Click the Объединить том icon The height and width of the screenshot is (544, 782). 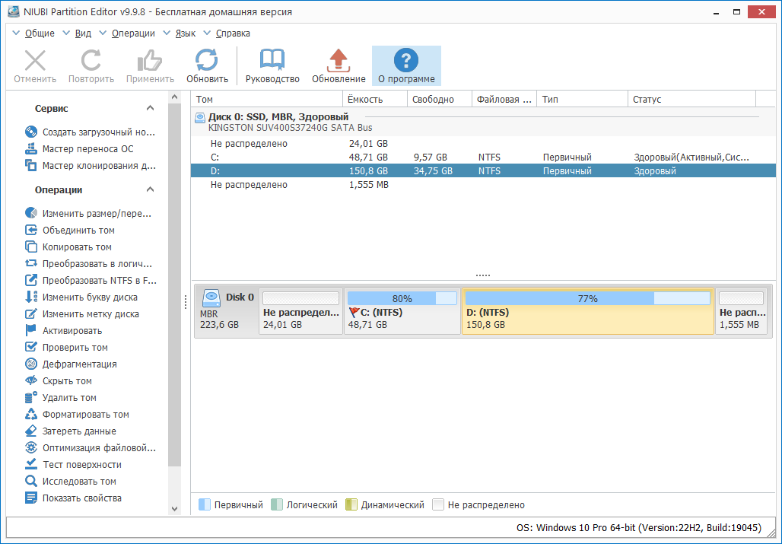pyautogui.click(x=31, y=230)
